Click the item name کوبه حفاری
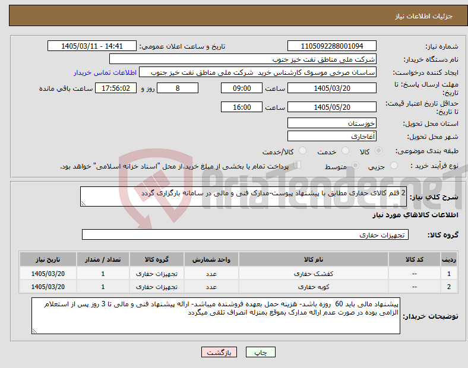This screenshot has width=468, height=368. pos(314,287)
